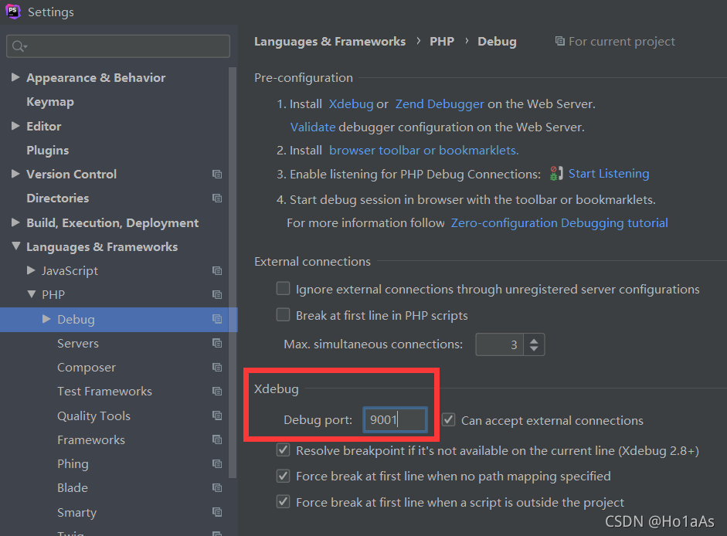Image resolution: width=727 pixels, height=536 pixels.
Task: Click the project-level icon beside Phing
Action: point(217,463)
